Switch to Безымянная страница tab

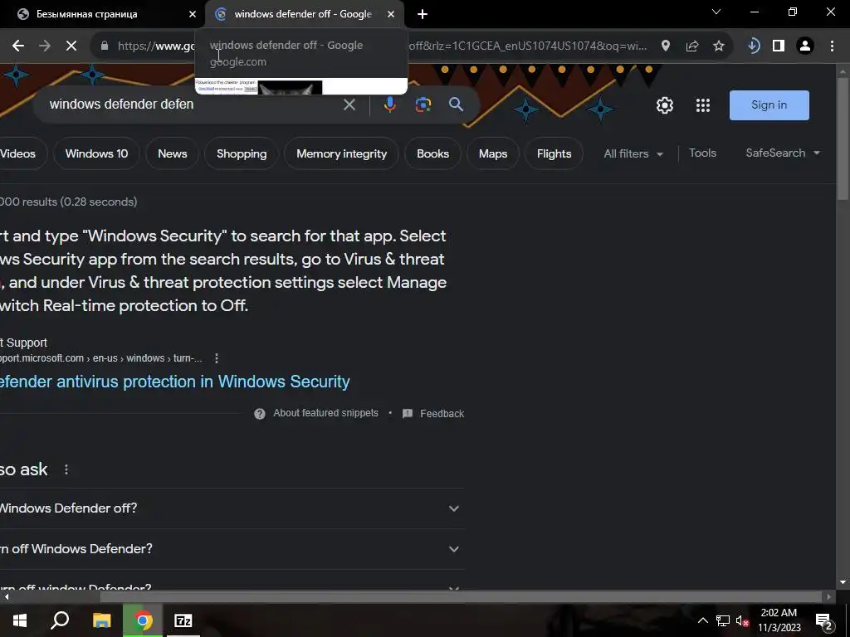pyautogui.click(x=102, y=15)
